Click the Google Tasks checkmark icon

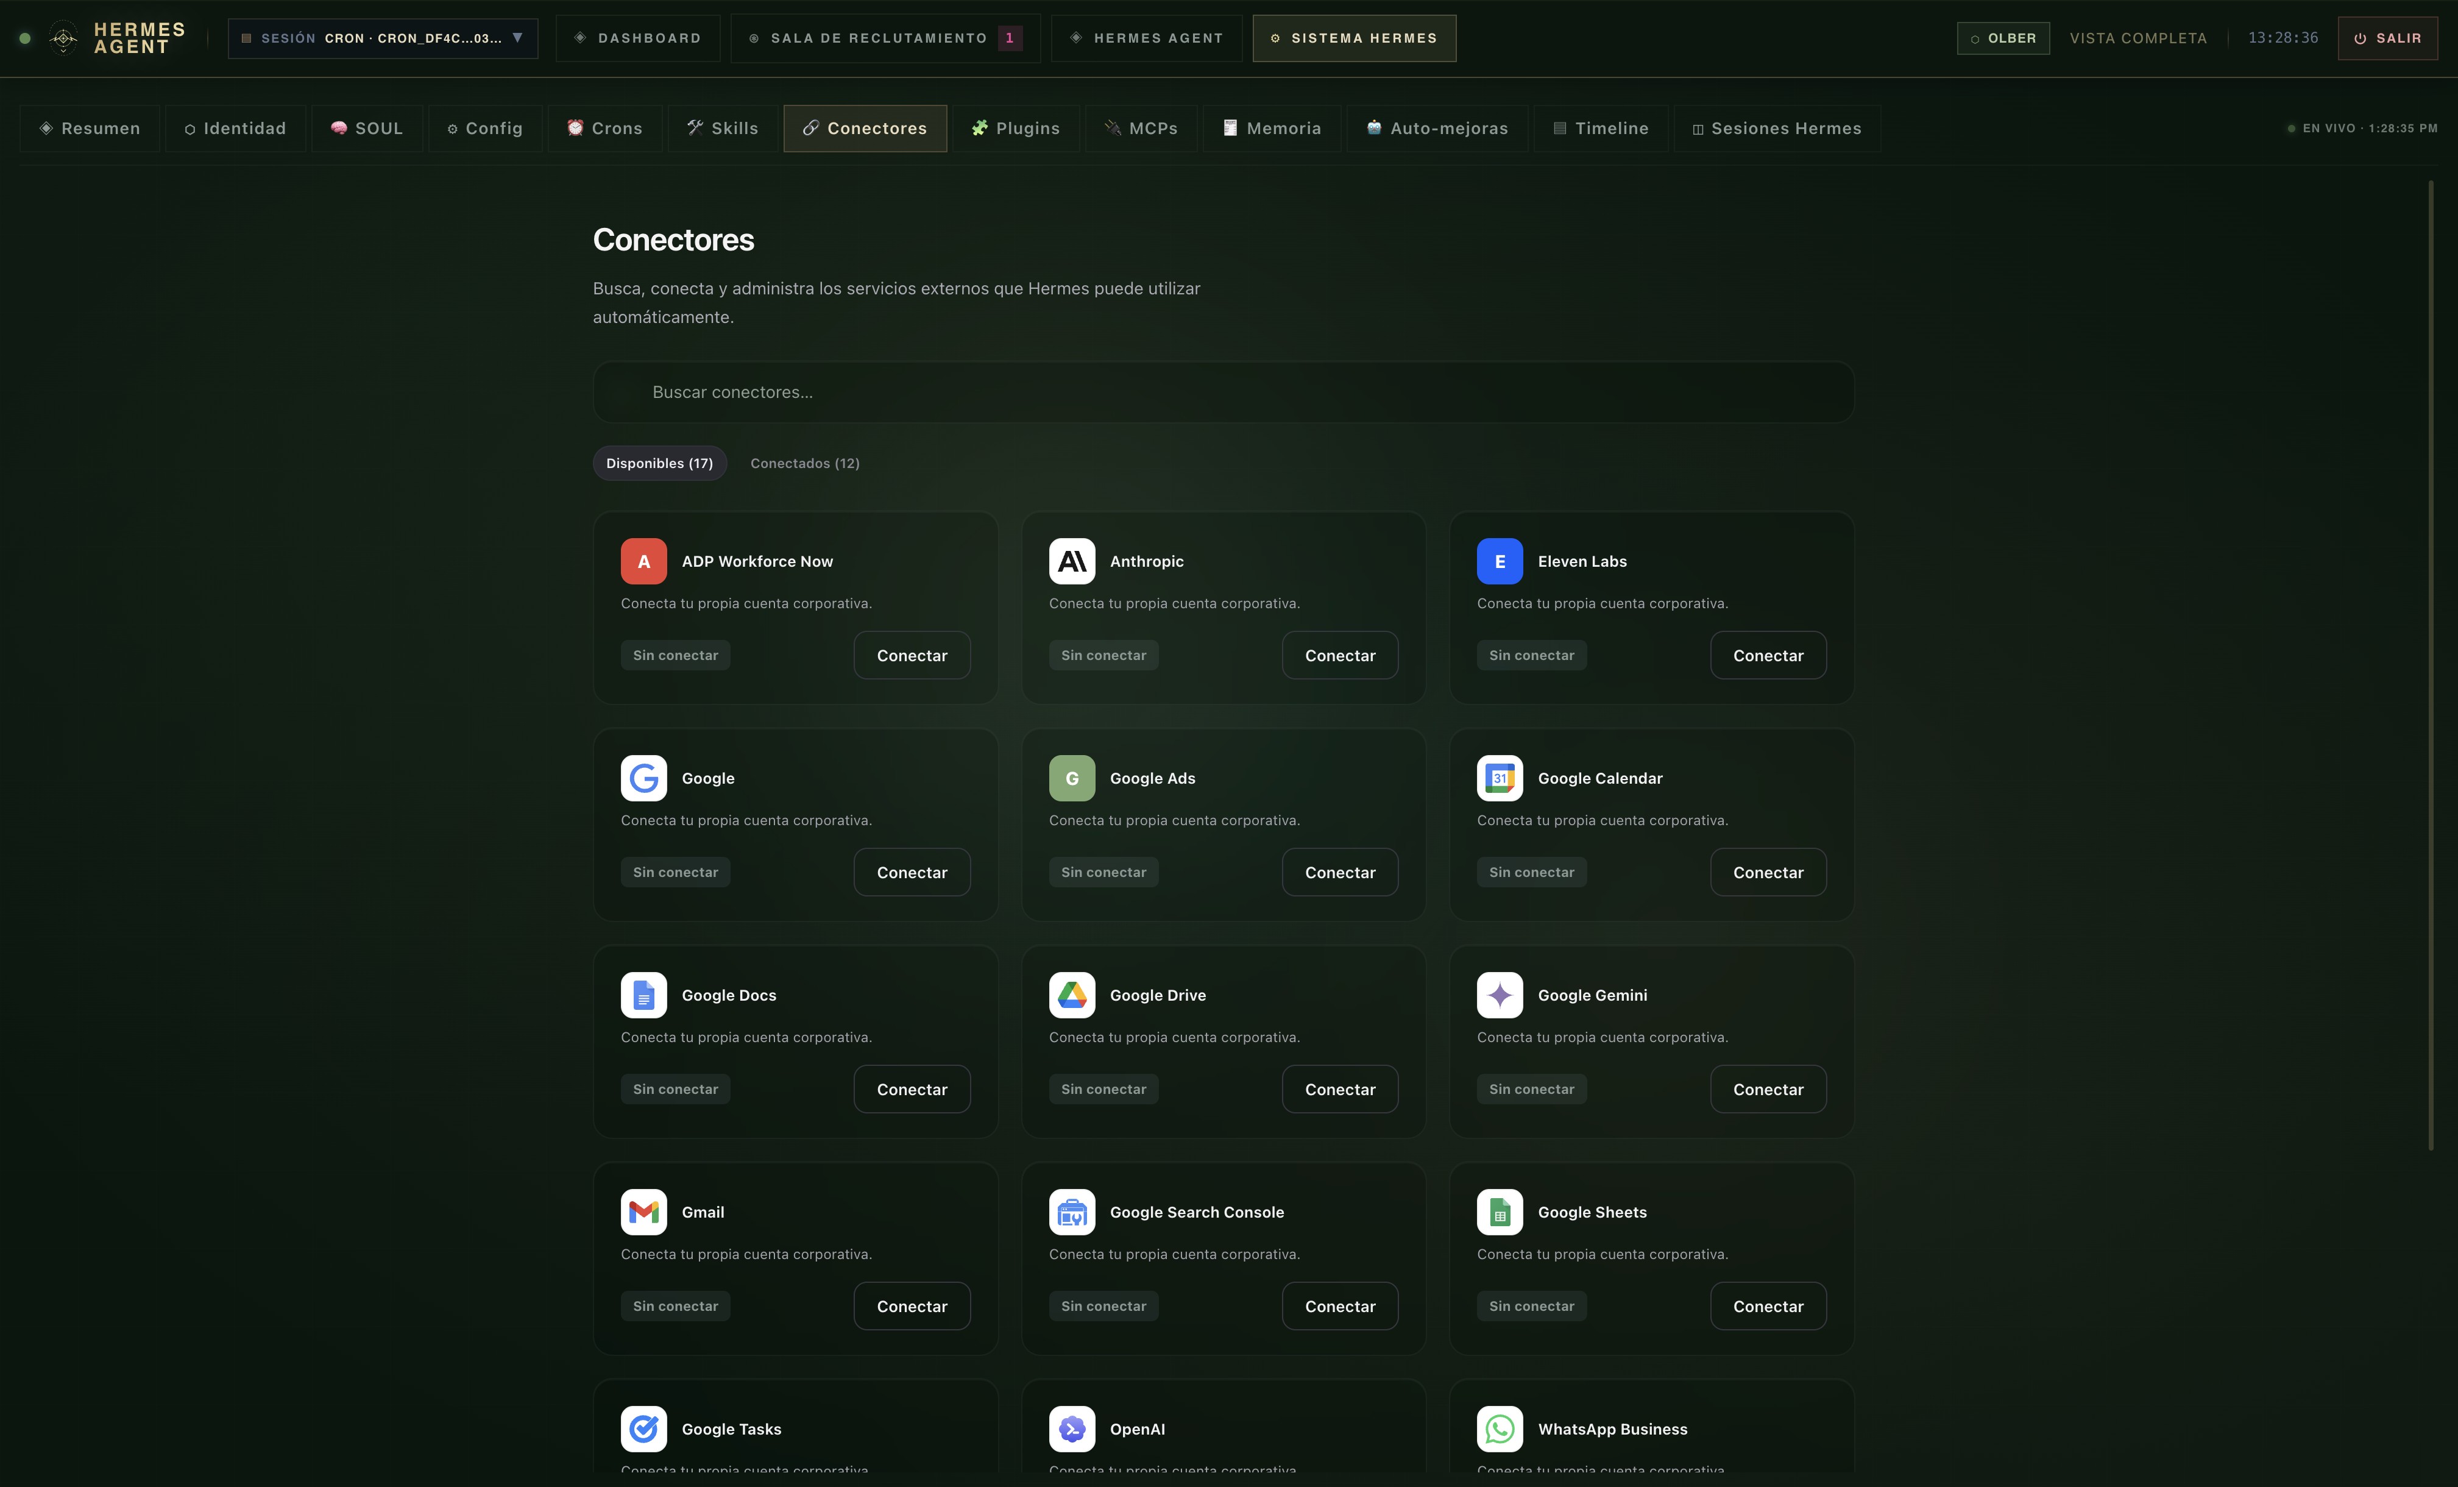click(643, 1429)
